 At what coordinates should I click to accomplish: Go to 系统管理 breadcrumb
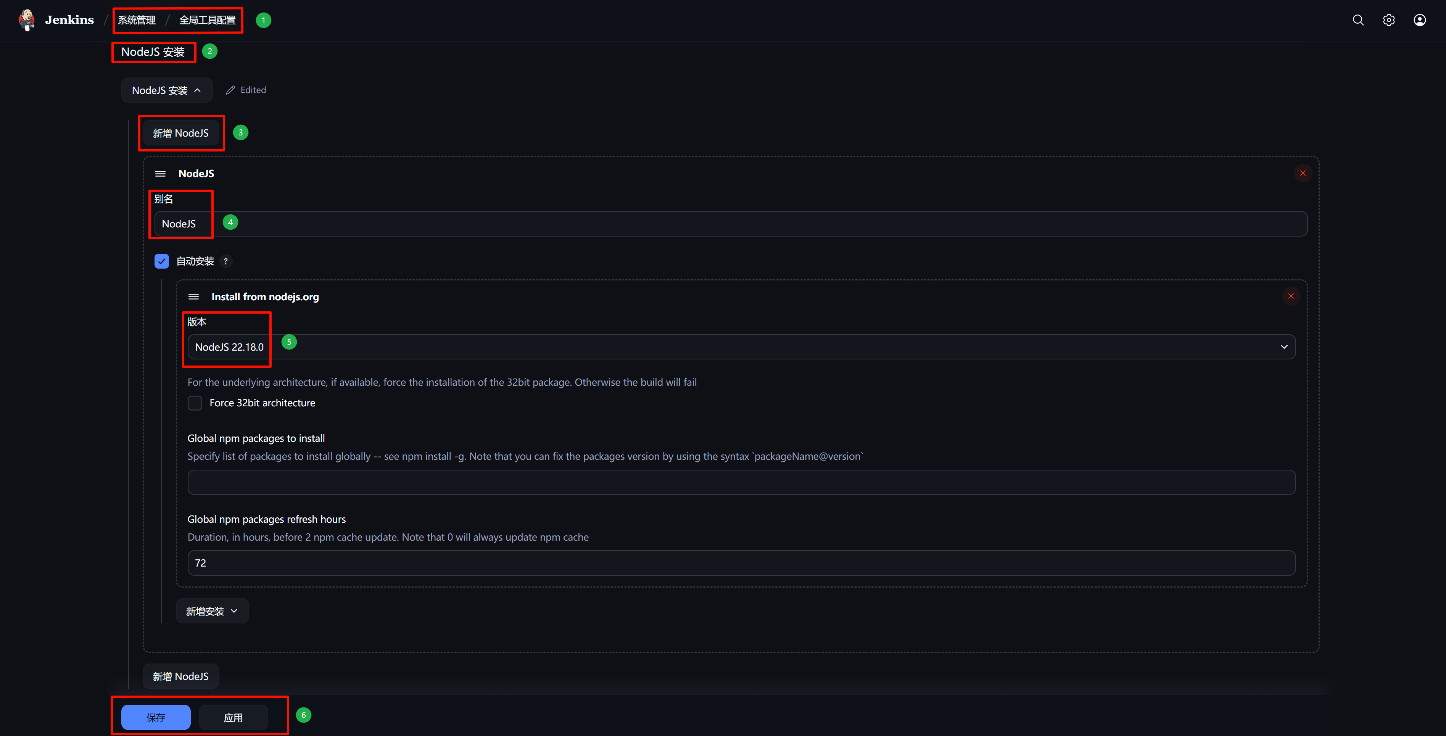tap(137, 20)
